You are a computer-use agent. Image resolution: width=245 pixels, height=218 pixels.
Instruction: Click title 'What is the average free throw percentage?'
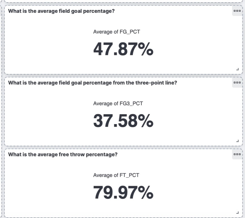point(63,155)
